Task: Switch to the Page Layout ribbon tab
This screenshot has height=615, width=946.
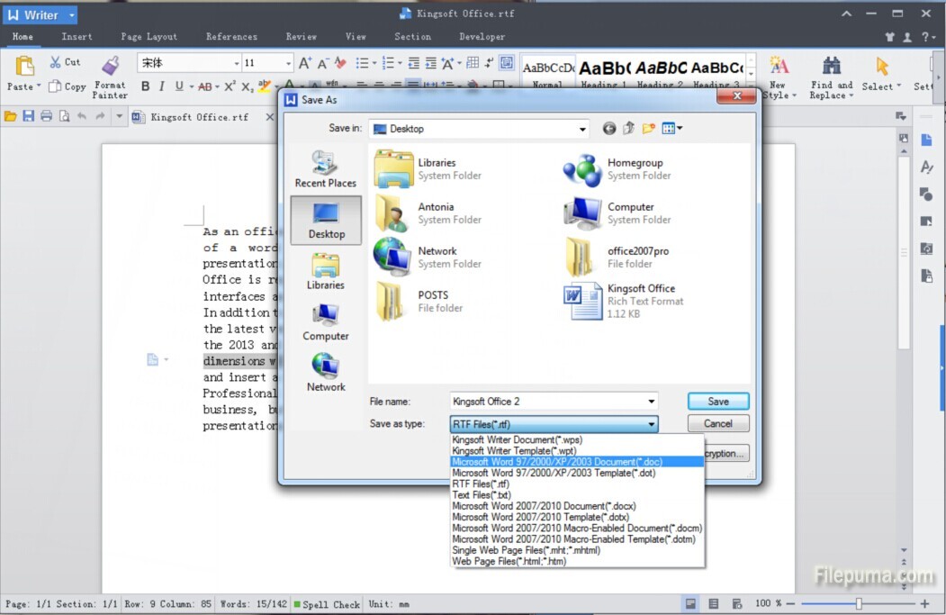Action: (x=149, y=37)
